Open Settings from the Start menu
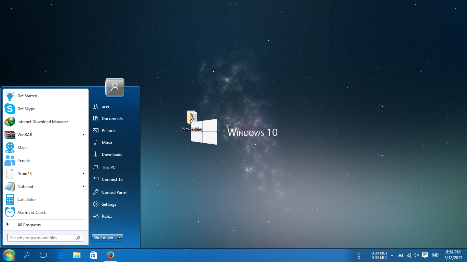The width and height of the screenshot is (467, 262). point(114,204)
